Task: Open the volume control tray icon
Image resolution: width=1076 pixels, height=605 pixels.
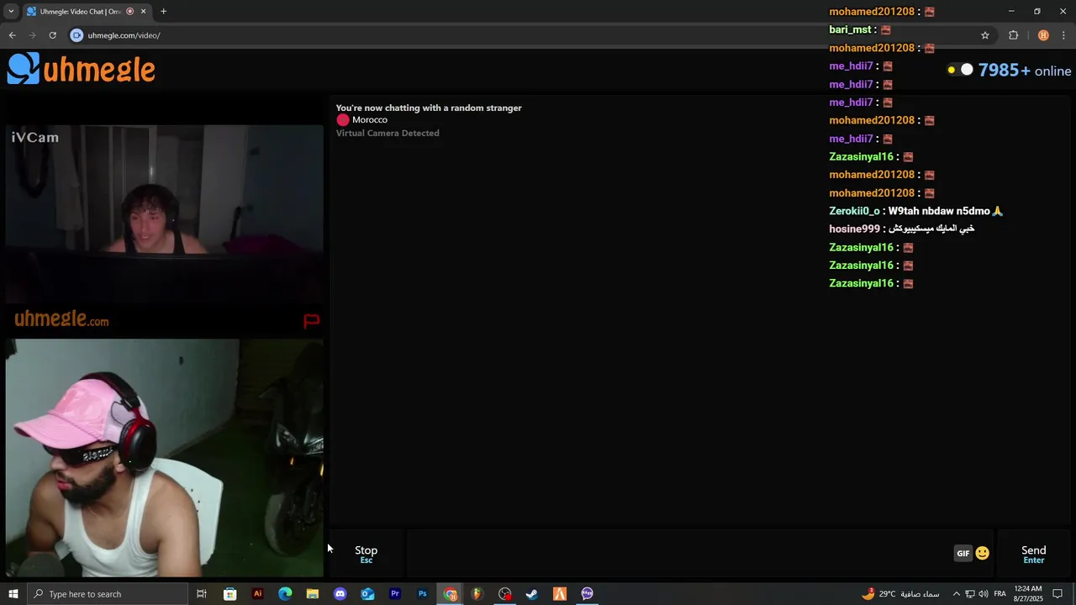Action: pos(983,594)
